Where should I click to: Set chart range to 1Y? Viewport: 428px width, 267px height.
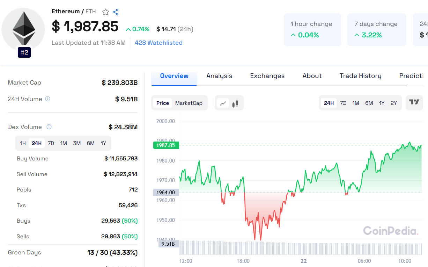click(x=382, y=103)
